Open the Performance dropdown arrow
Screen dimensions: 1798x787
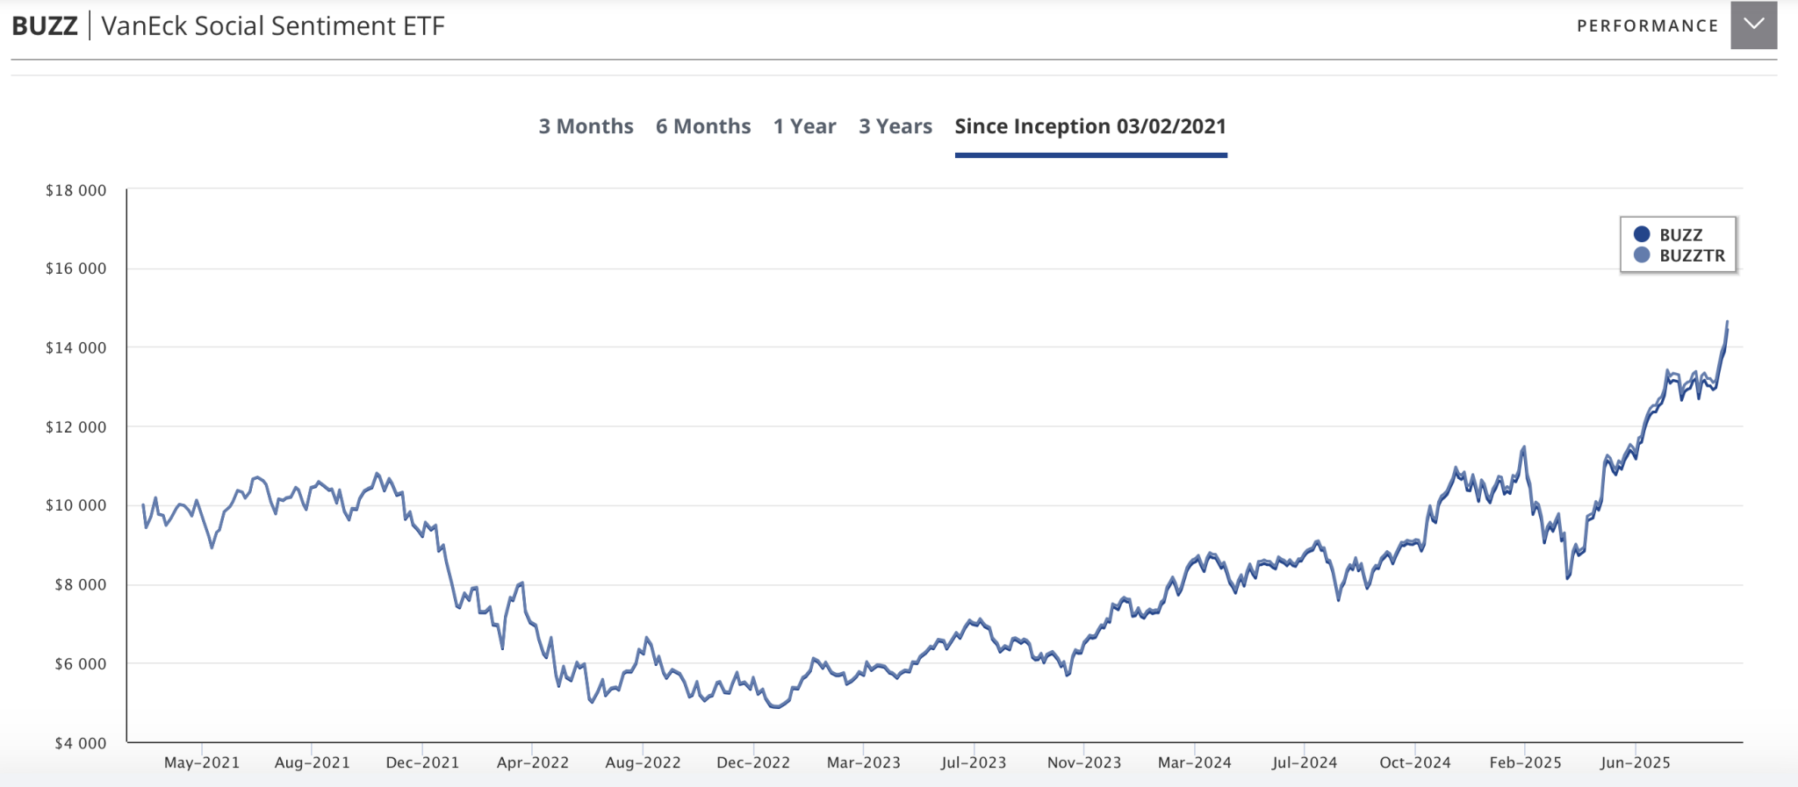[x=1753, y=25]
